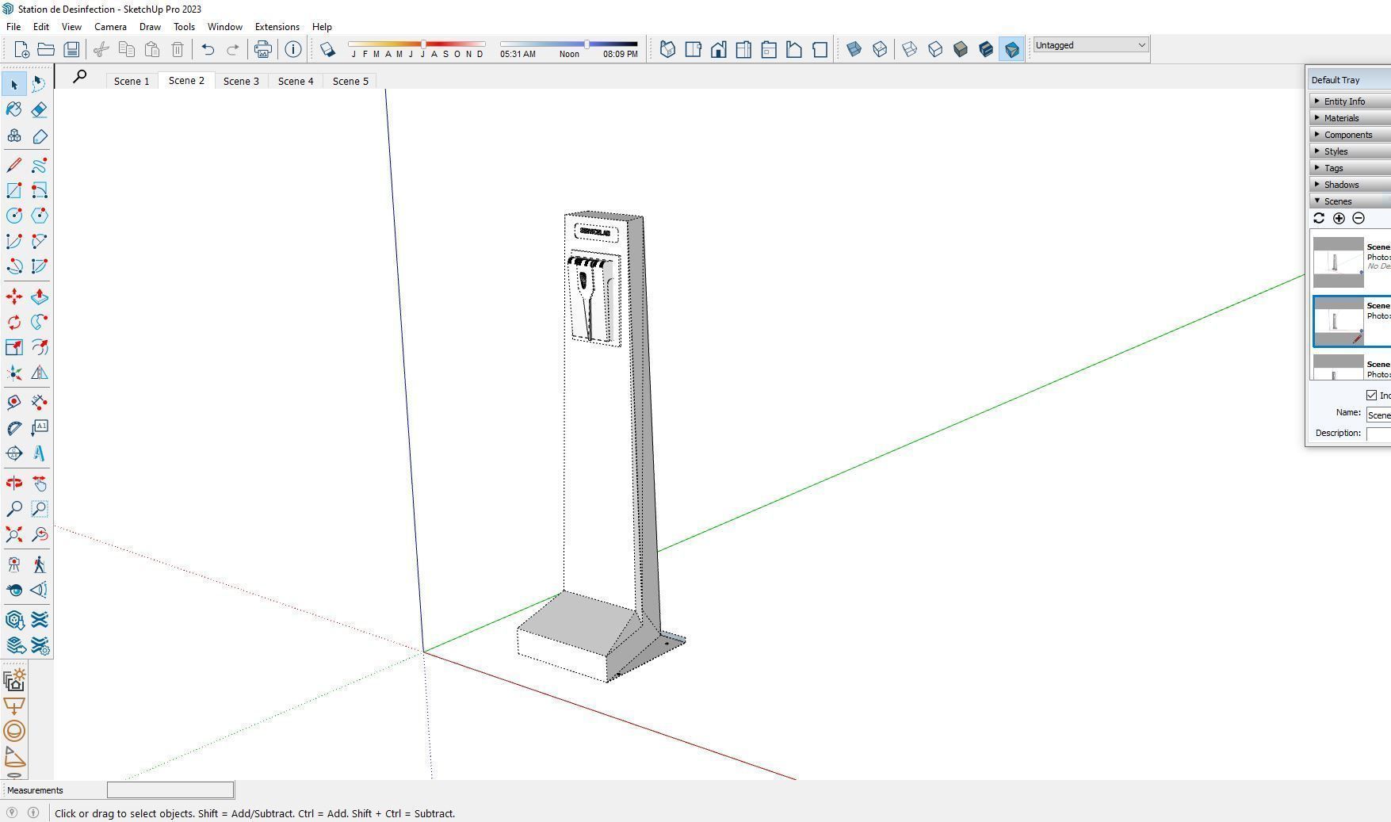Select the Scale tool

click(14, 347)
